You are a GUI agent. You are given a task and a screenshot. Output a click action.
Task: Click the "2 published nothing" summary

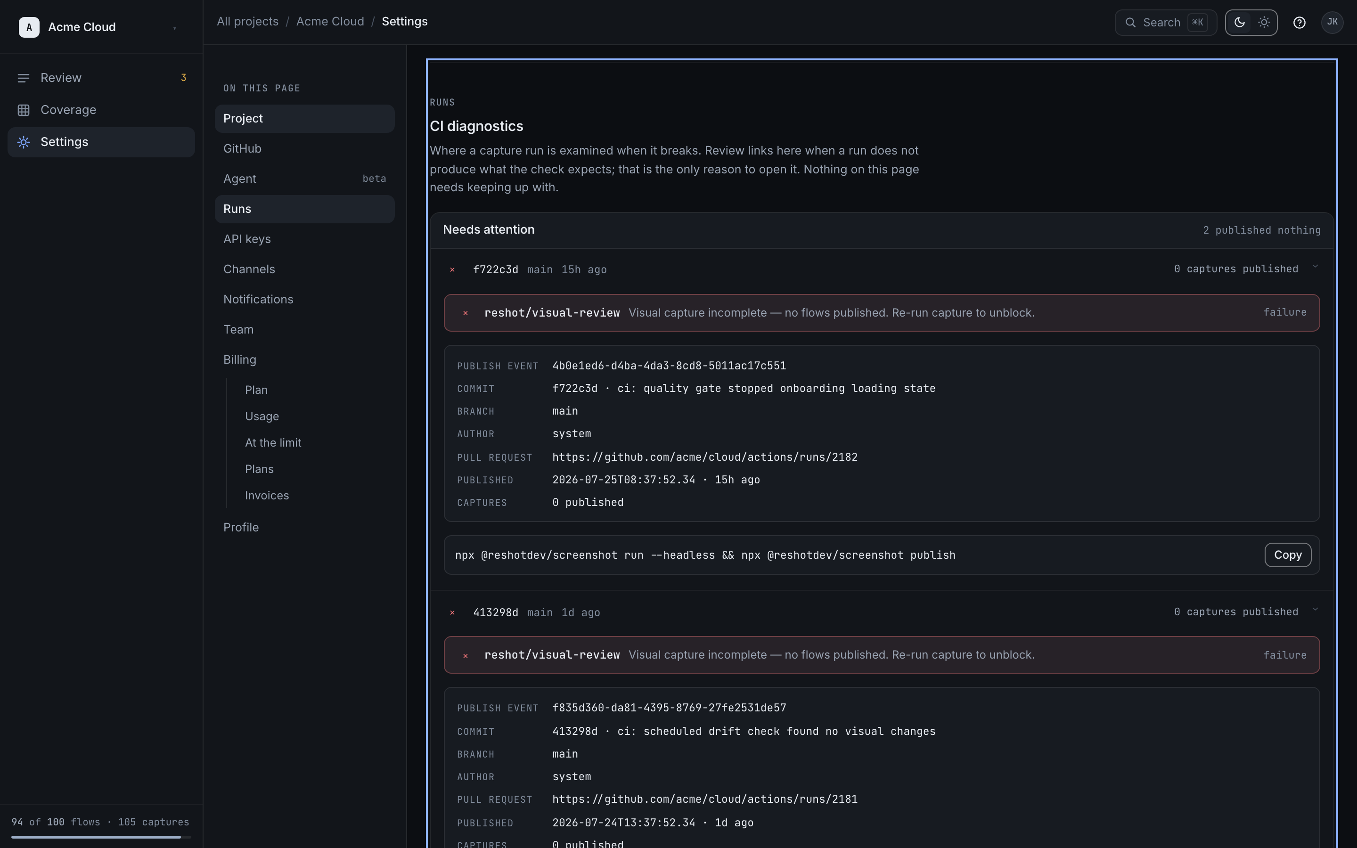(1262, 230)
